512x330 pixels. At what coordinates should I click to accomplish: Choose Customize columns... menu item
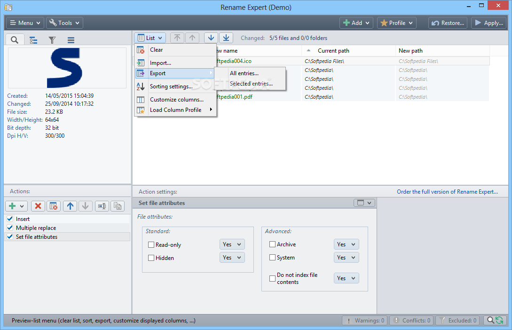point(176,100)
